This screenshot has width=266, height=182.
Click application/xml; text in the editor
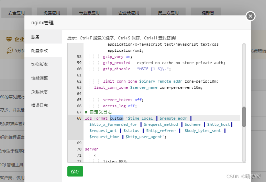point(125,51)
